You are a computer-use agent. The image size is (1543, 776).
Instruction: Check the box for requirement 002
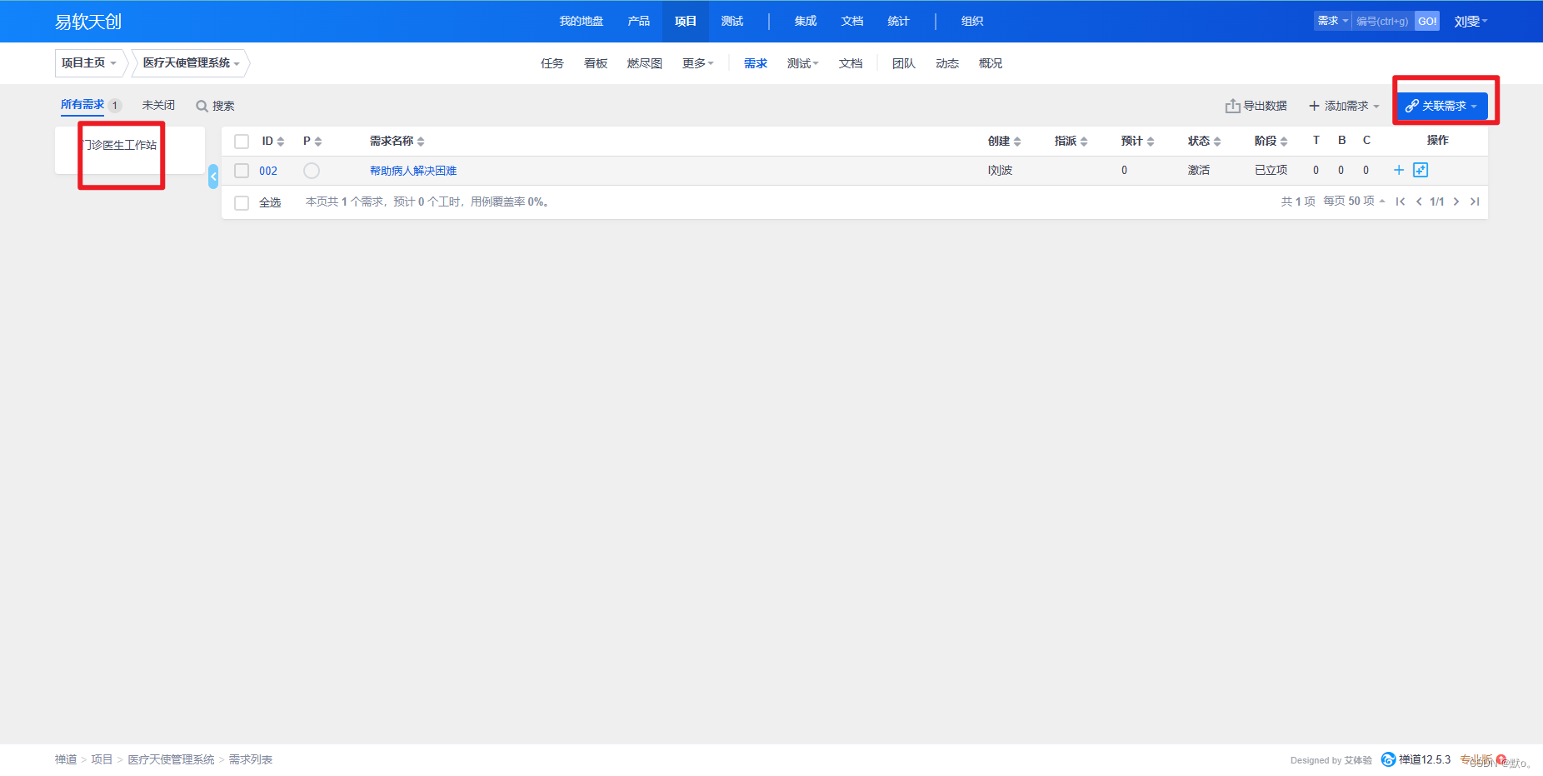click(x=242, y=171)
